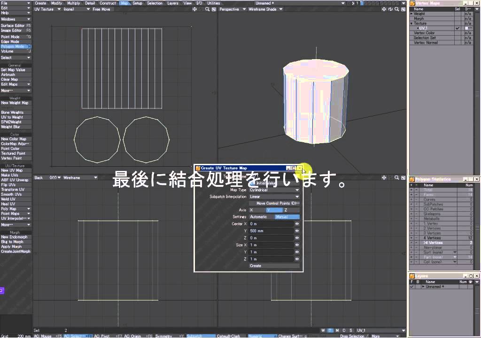481x338 pixels.
Task: Click the zoom magnifier of the Perspective viewport
Action: 396,9
